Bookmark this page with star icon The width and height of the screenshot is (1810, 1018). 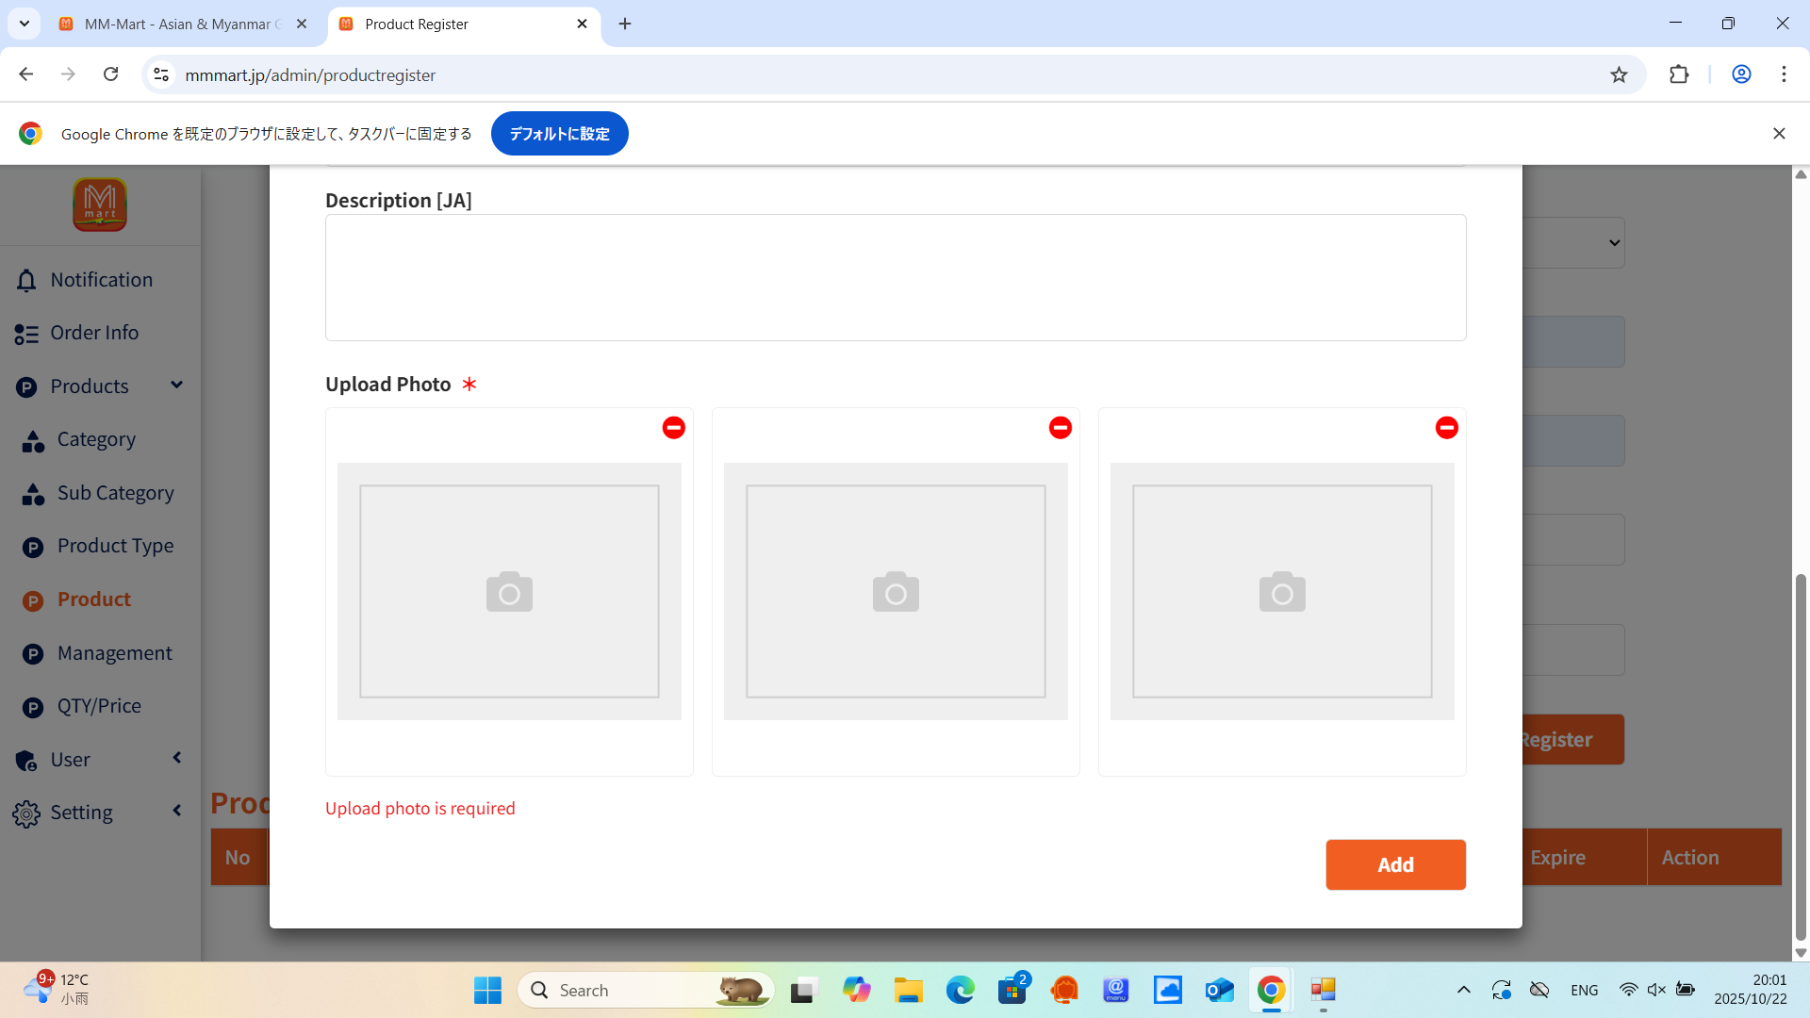1619,74
